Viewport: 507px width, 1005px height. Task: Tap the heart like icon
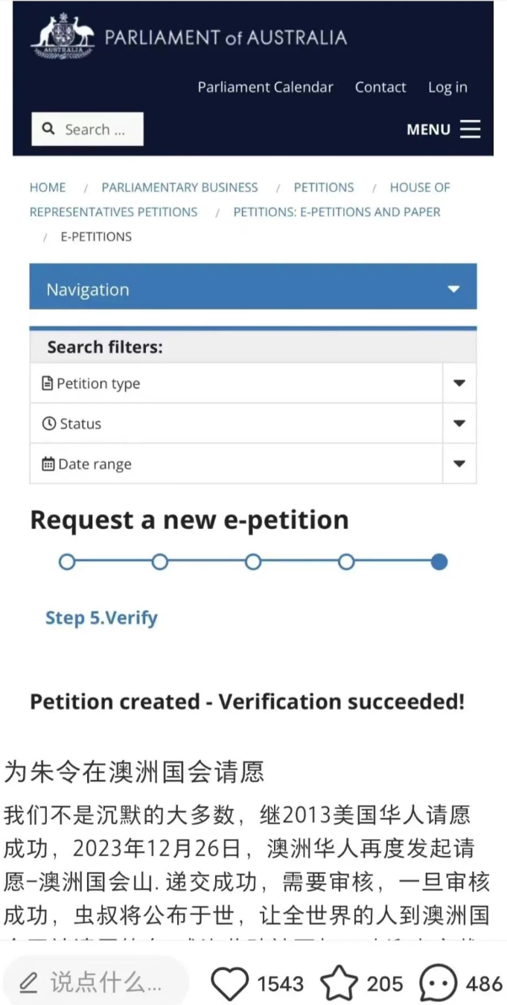[x=229, y=983]
